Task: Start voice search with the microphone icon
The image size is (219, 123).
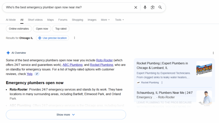Action: pyautogui.click(x=145, y=7)
